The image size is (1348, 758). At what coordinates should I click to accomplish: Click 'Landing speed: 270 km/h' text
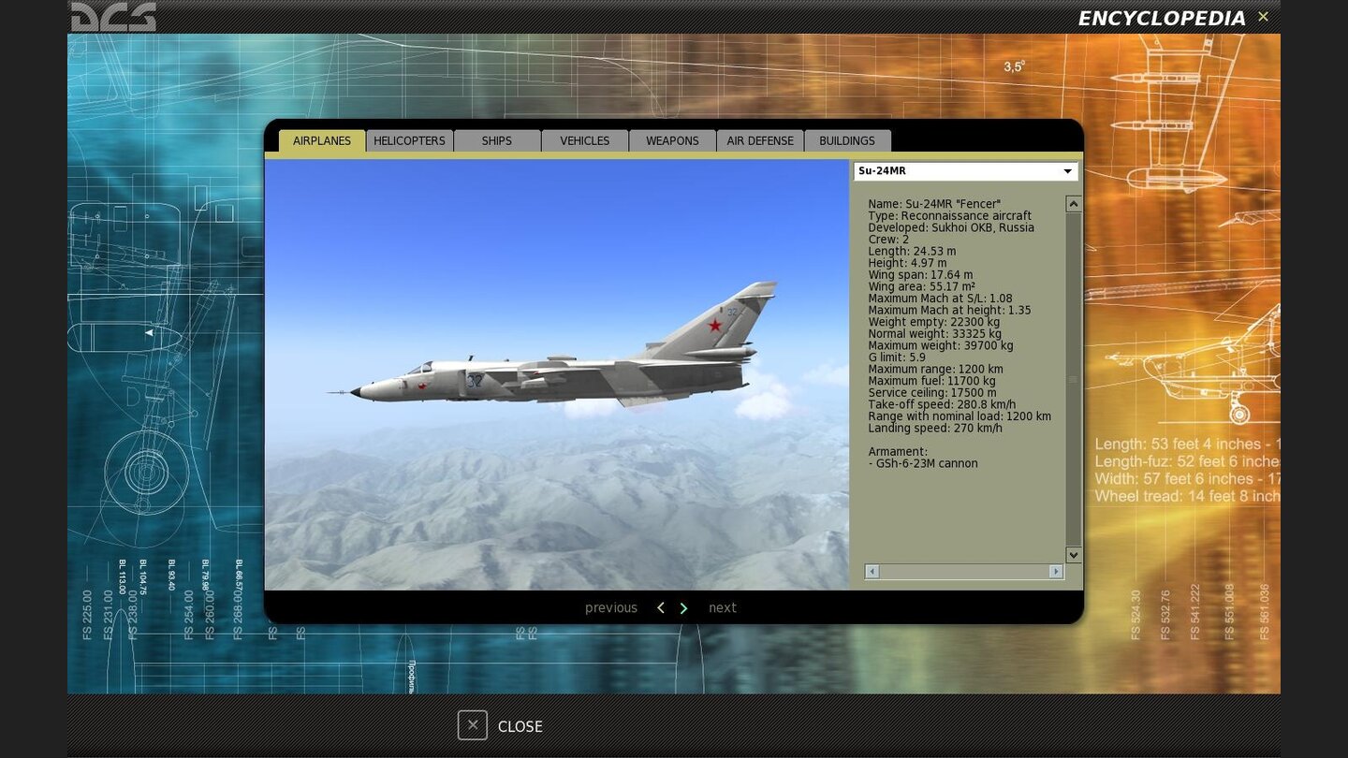pos(935,429)
